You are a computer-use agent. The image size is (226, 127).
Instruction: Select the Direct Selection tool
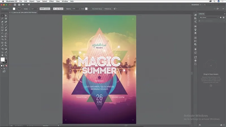(x=6, y=16)
